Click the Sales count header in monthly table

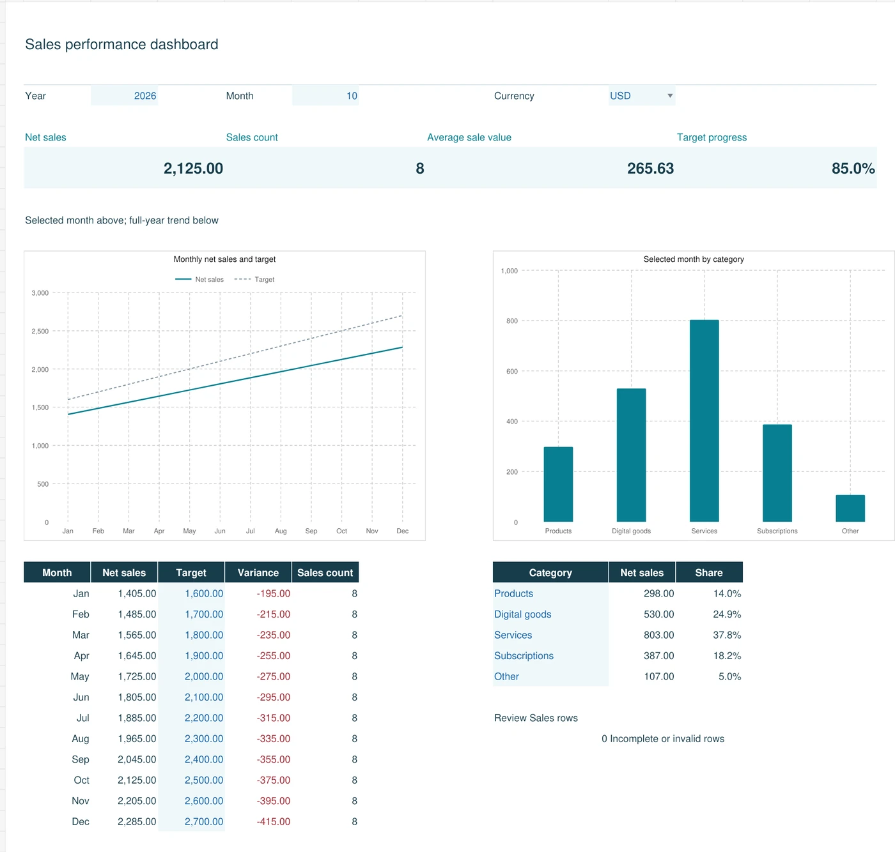(x=325, y=572)
